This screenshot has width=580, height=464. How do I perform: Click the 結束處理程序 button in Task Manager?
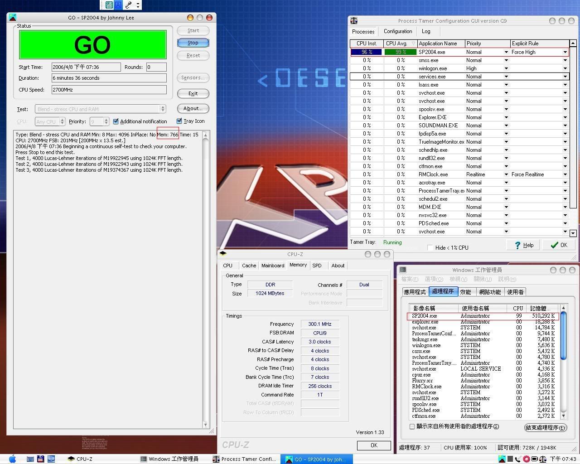click(x=545, y=427)
